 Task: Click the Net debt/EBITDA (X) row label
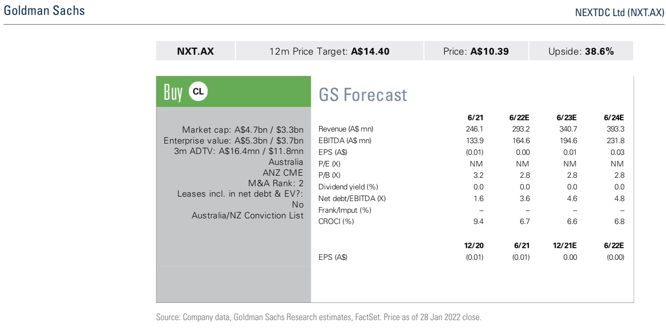(352, 199)
